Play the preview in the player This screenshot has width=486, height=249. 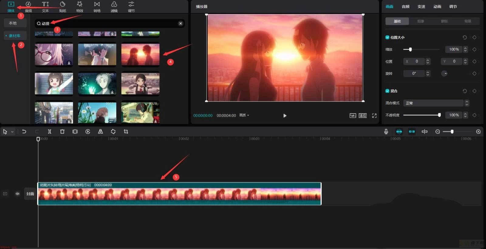click(x=285, y=116)
